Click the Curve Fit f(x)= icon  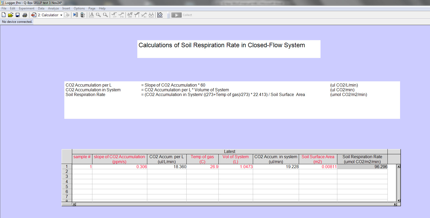click(151, 15)
